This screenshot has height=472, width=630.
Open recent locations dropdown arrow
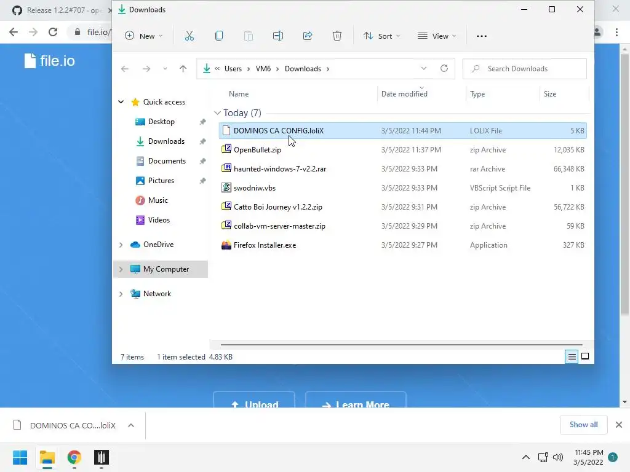point(165,69)
